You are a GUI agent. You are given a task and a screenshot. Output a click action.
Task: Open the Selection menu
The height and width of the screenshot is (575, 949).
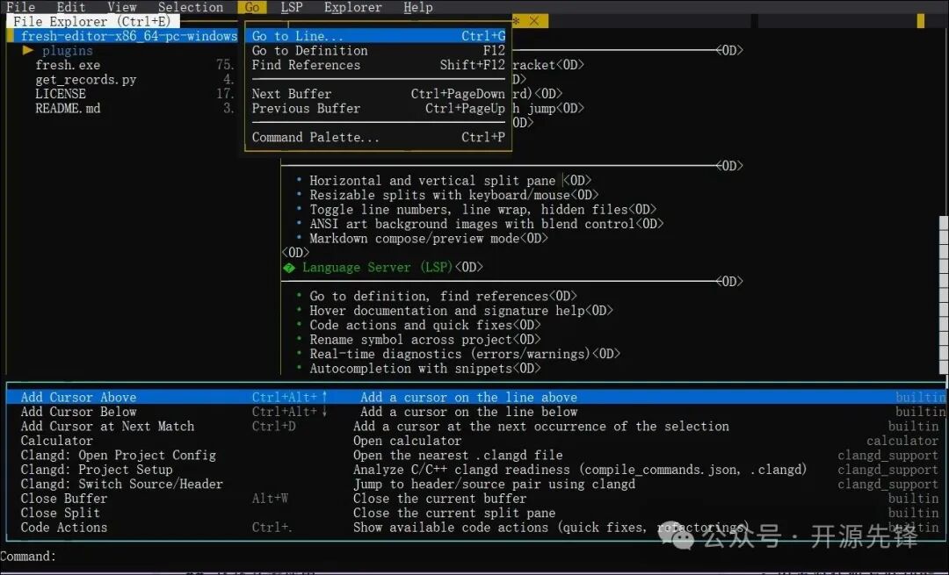(x=191, y=7)
